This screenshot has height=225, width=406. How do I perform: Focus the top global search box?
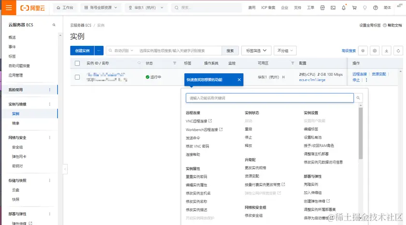(x=206, y=8)
